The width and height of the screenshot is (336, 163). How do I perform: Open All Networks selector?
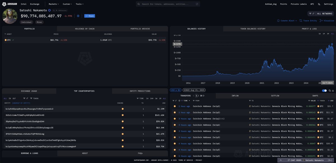(325, 13)
